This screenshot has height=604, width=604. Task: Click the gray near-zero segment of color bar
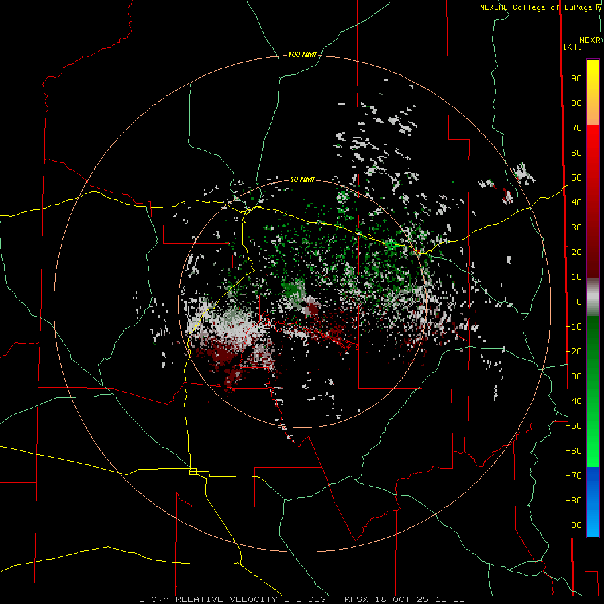point(593,297)
